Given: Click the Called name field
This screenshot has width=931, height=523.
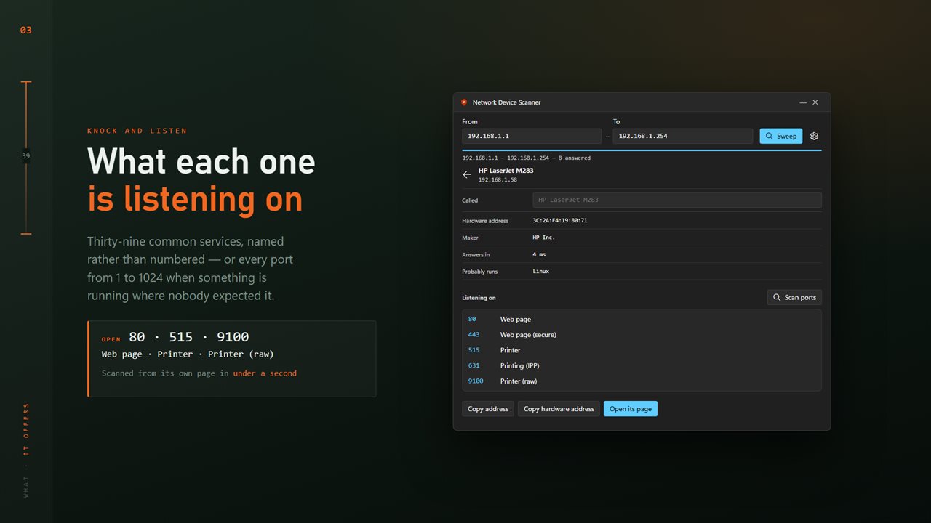Looking at the screenshot, I should tap(677, 200).
